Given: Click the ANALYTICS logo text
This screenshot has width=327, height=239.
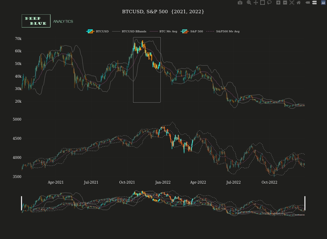Looking at the screenshot, I should tap(63, 21).
